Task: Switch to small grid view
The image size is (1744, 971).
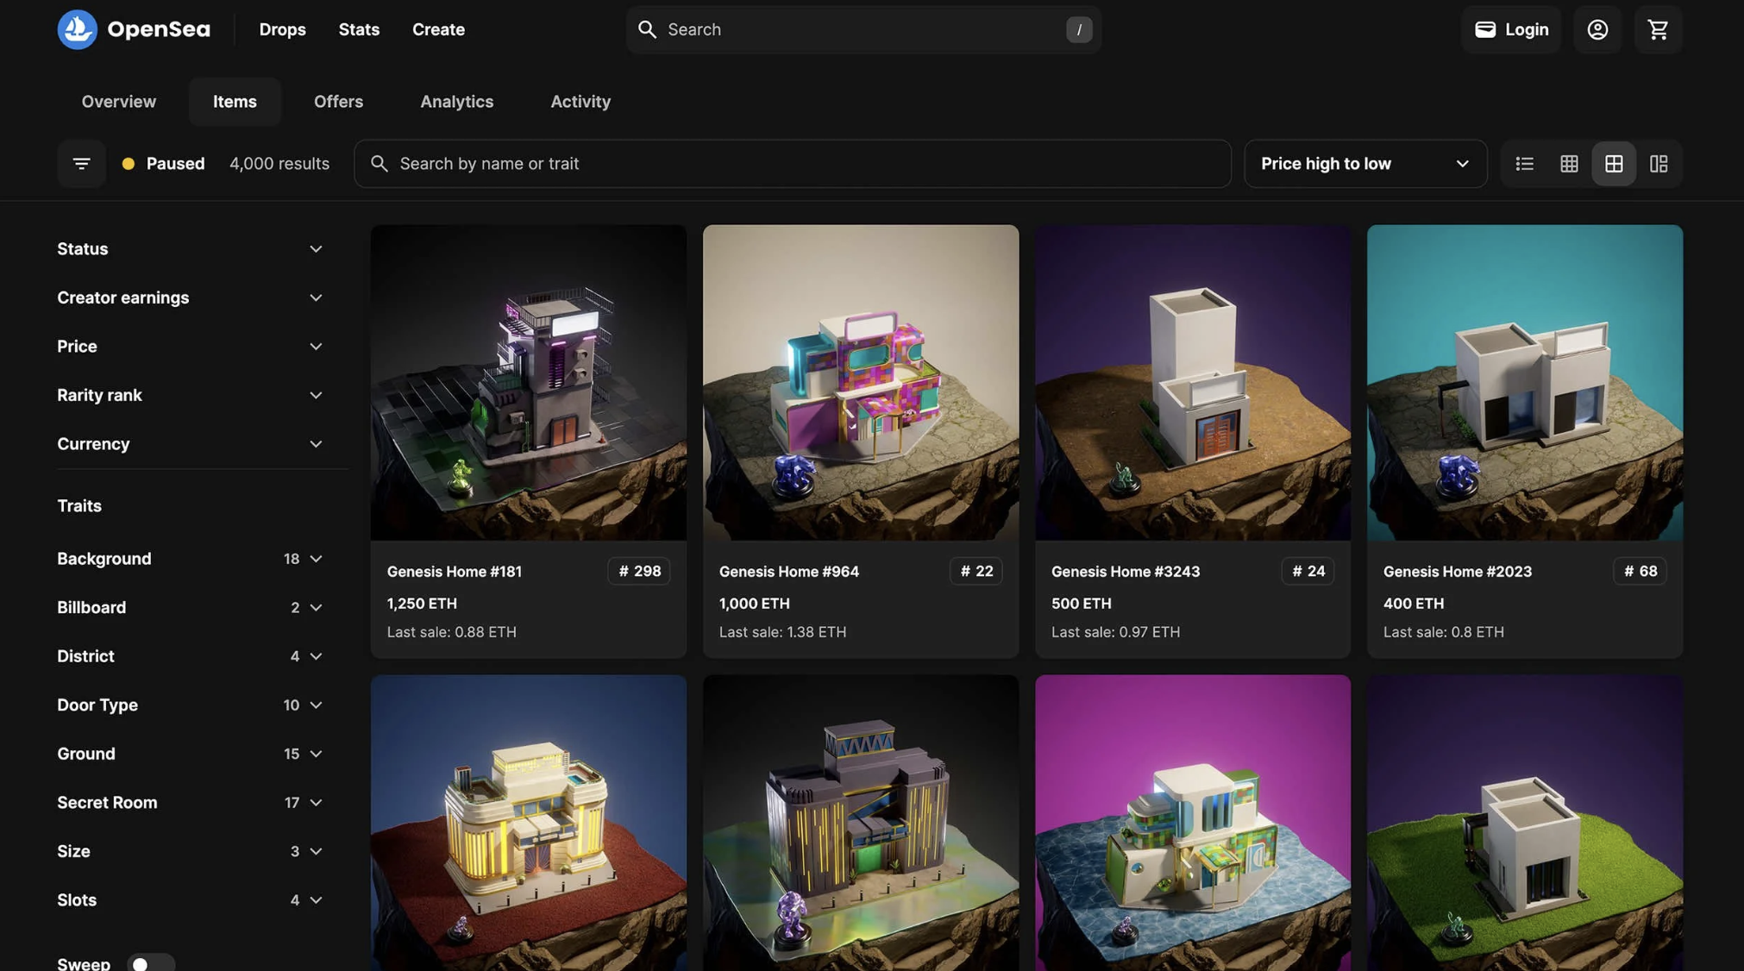Action: 1569,164
